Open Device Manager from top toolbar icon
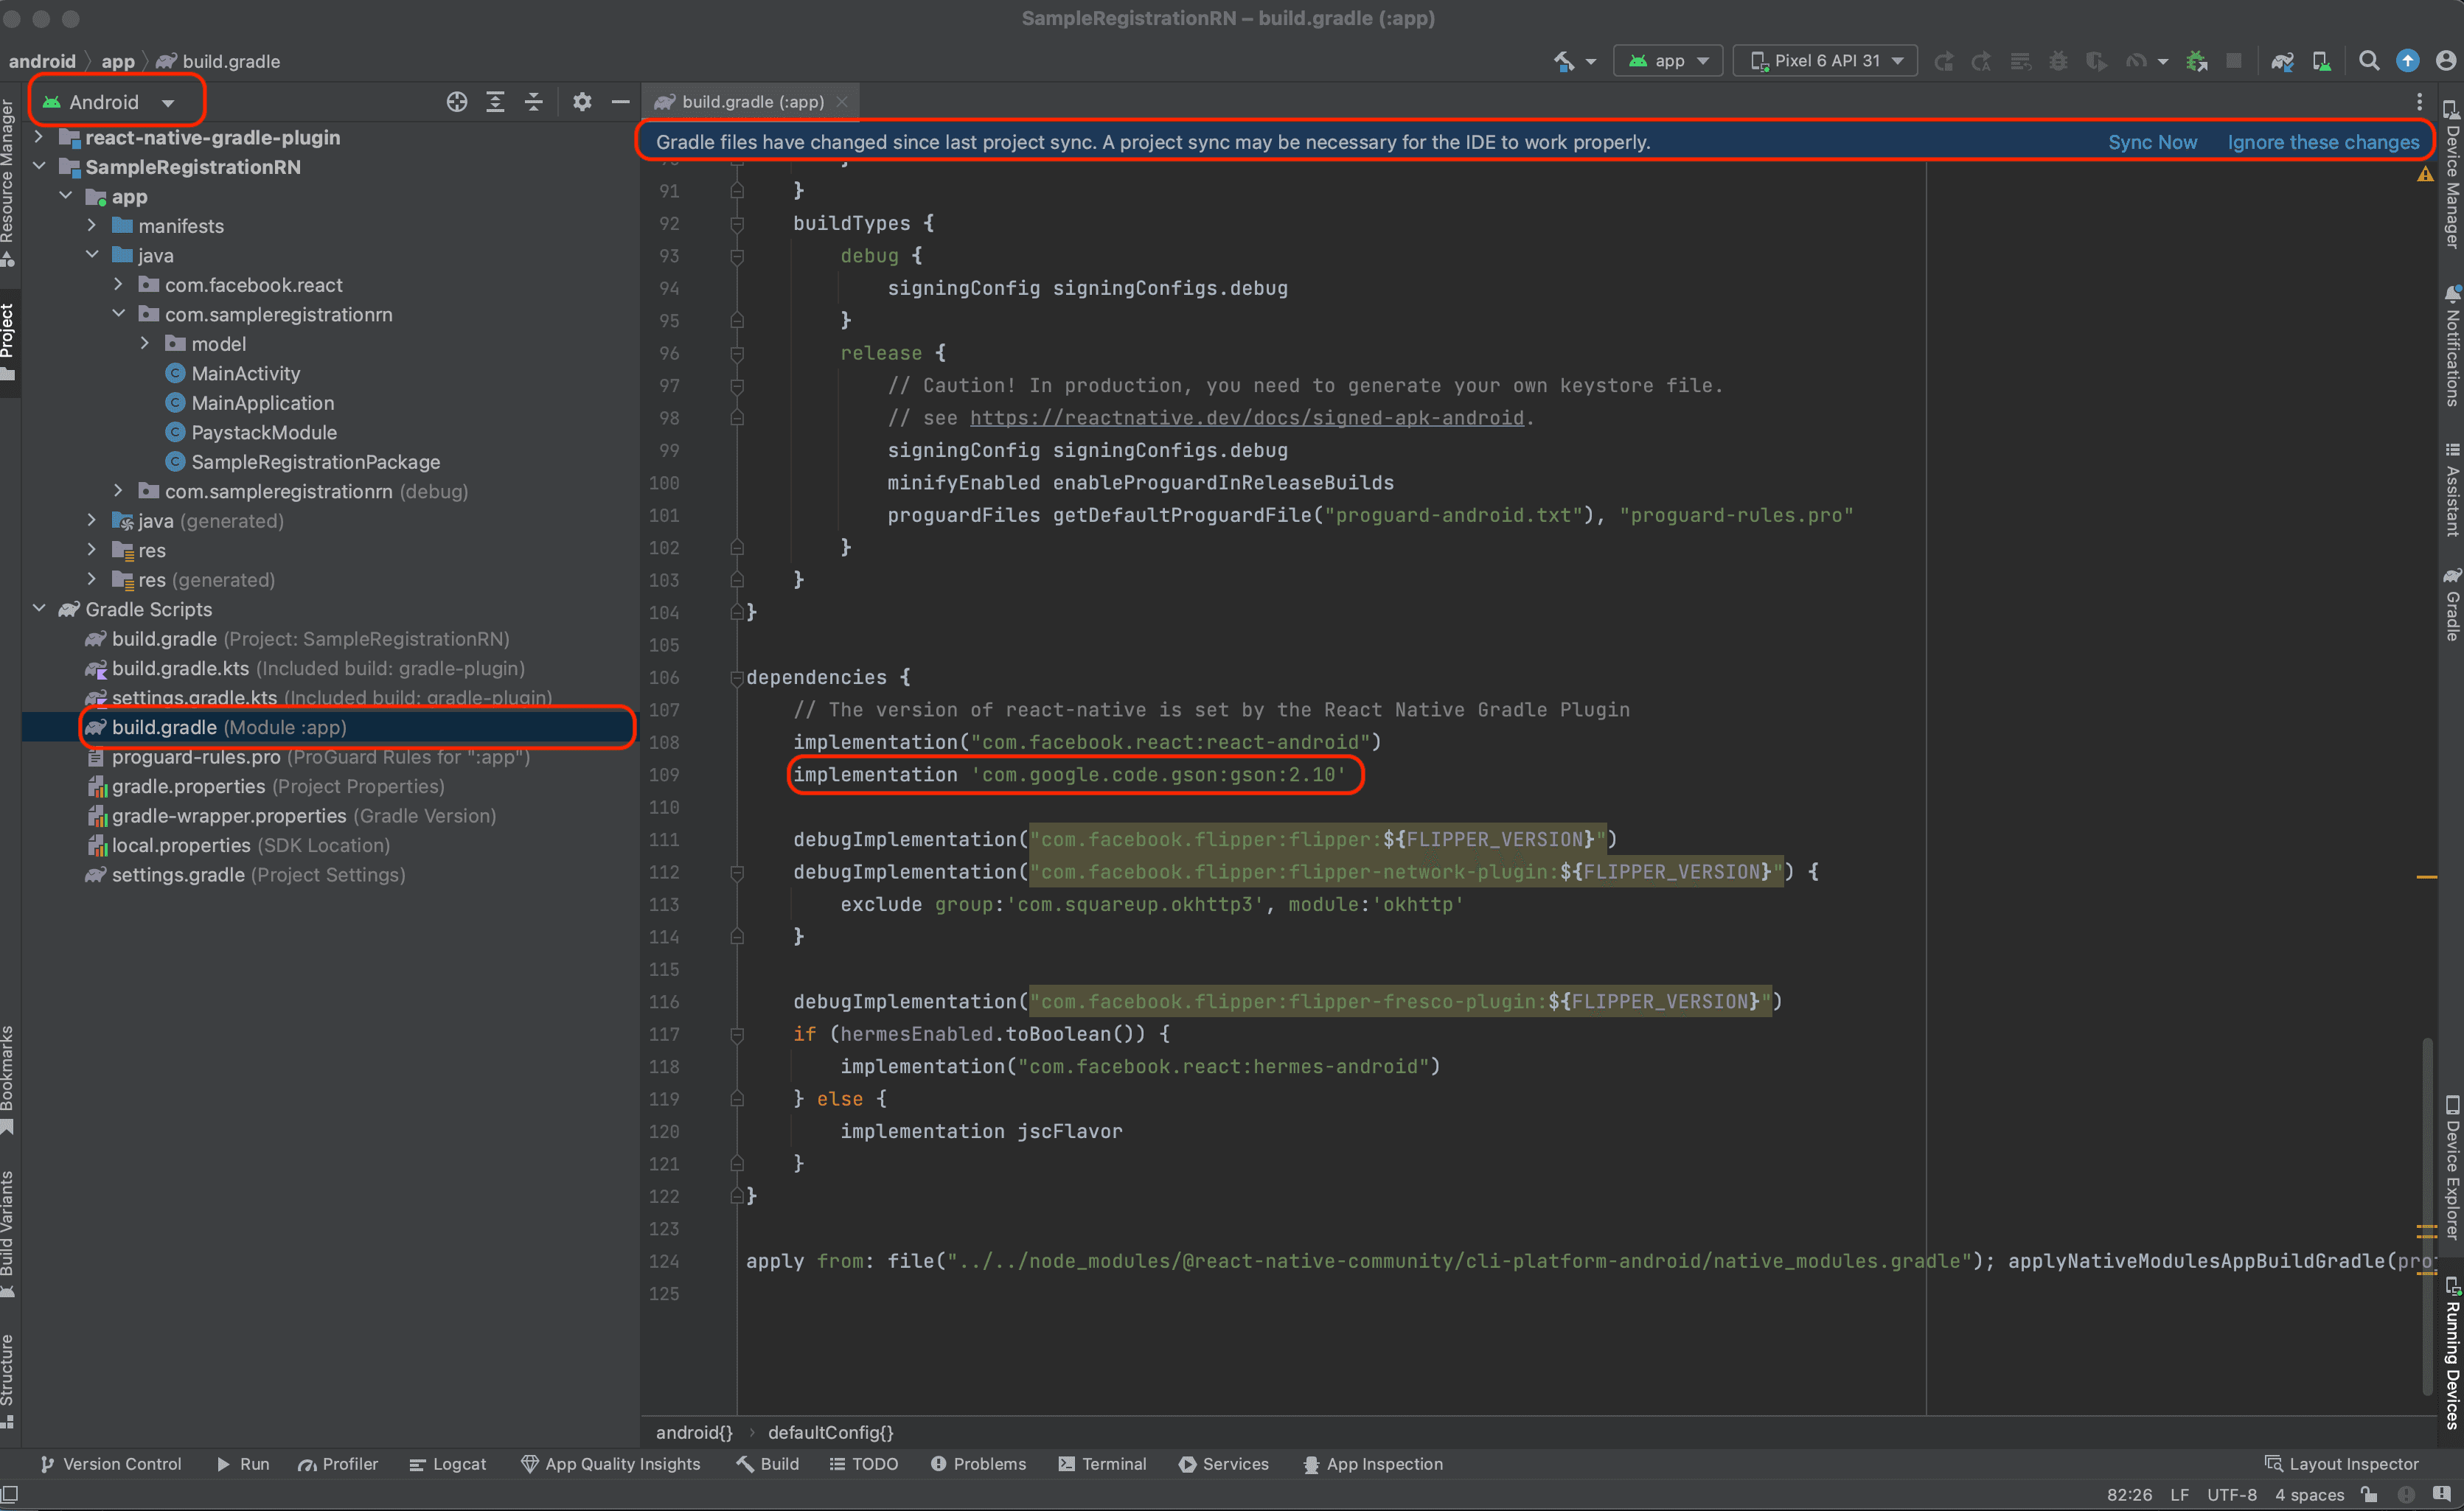The height and width of the screenshot is (1511, 2464). pos(2322,61)
